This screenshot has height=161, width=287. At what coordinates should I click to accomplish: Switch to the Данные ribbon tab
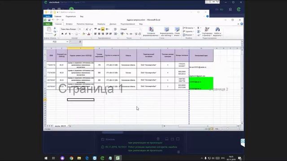click(113, 24)
